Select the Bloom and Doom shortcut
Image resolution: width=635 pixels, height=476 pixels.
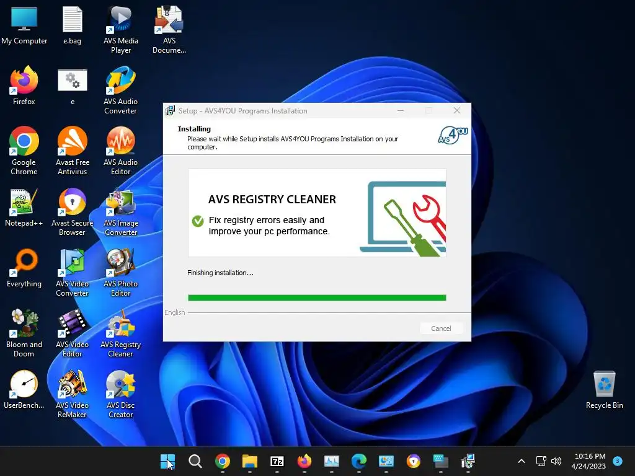(24, 333)
